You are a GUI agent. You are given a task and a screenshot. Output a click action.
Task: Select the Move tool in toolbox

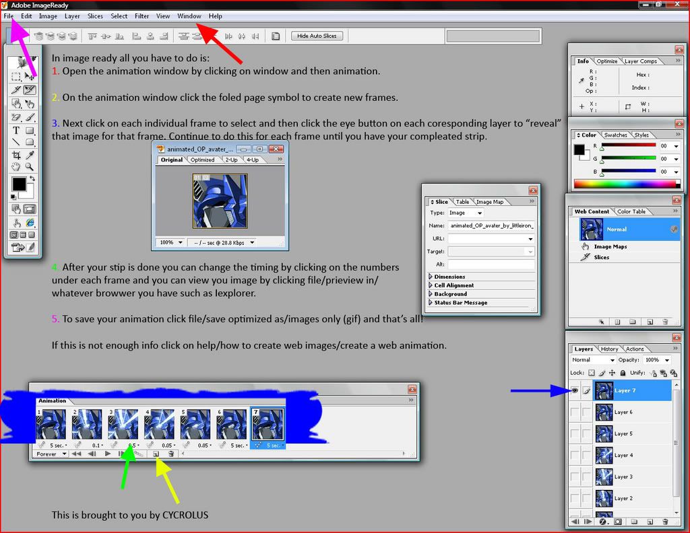[x=30, y=77]
